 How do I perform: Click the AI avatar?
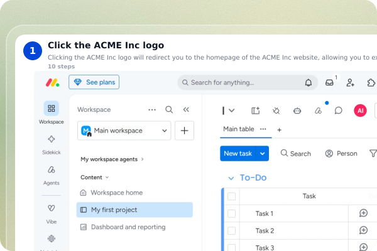coord(360,110)
